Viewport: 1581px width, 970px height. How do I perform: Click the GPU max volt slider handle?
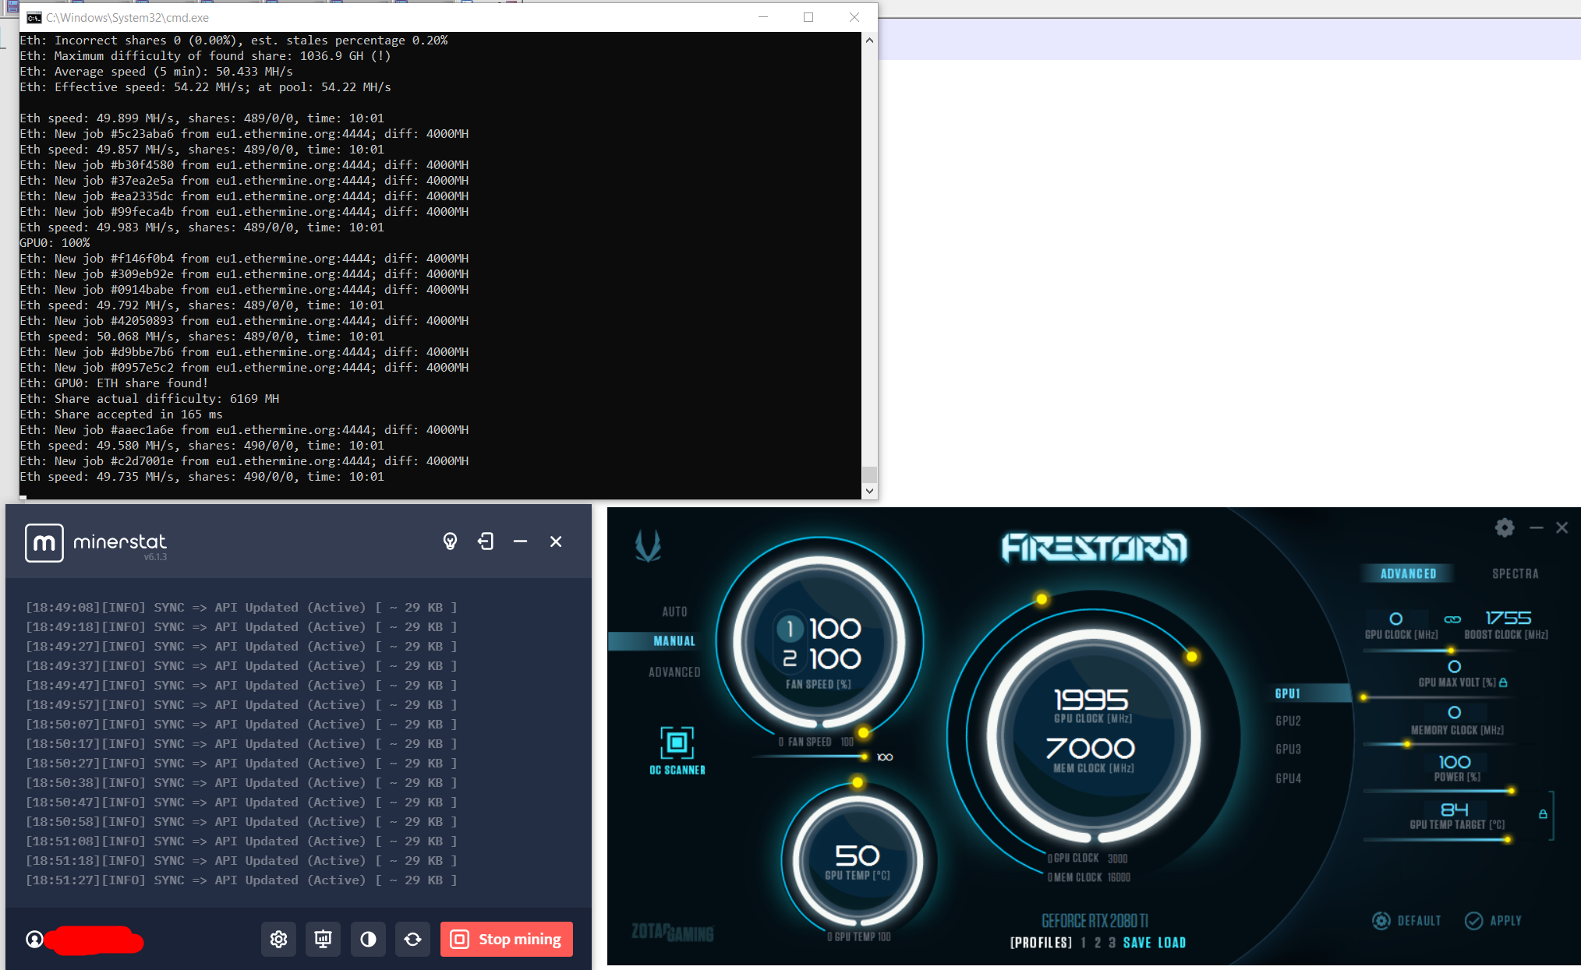1363,697
